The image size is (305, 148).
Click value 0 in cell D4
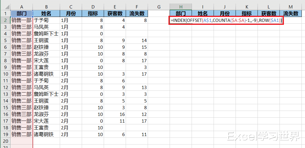pos(101,34)
